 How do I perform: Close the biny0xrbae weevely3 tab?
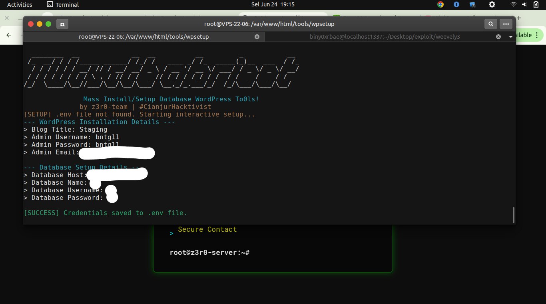click(x=498, y=37)
